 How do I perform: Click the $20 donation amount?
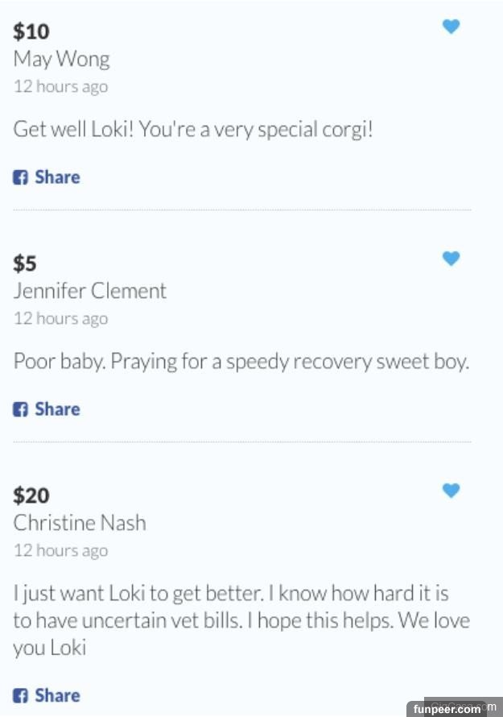tap(31, 495)
